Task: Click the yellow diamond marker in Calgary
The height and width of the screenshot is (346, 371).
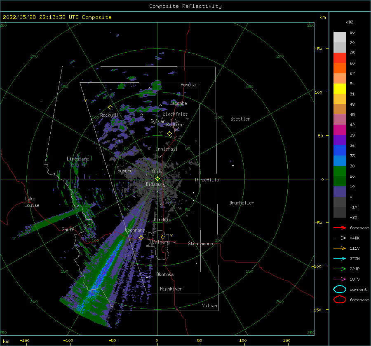Action: [x=163, y=237]
